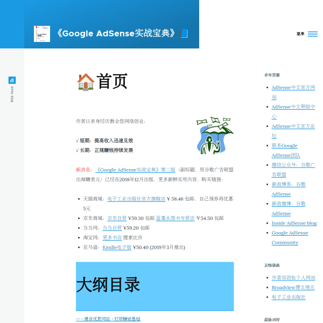Open《Google AdSense实战宝典》第二版 link

pyautogui.click(x=135, y=170)
